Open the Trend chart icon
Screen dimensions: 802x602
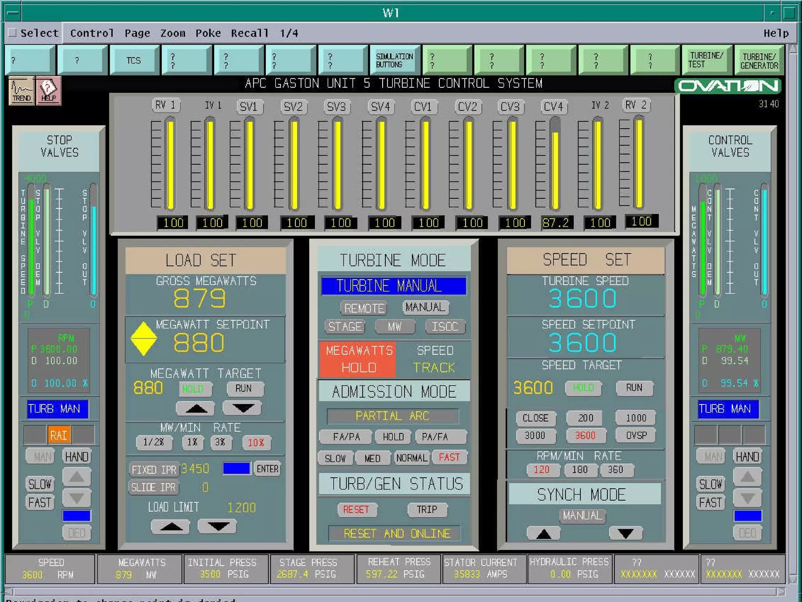(22, 91)
